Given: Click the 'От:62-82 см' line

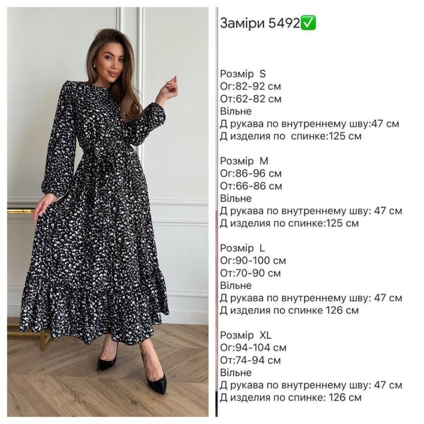Looking at the screenshot, I should (251, 99).
